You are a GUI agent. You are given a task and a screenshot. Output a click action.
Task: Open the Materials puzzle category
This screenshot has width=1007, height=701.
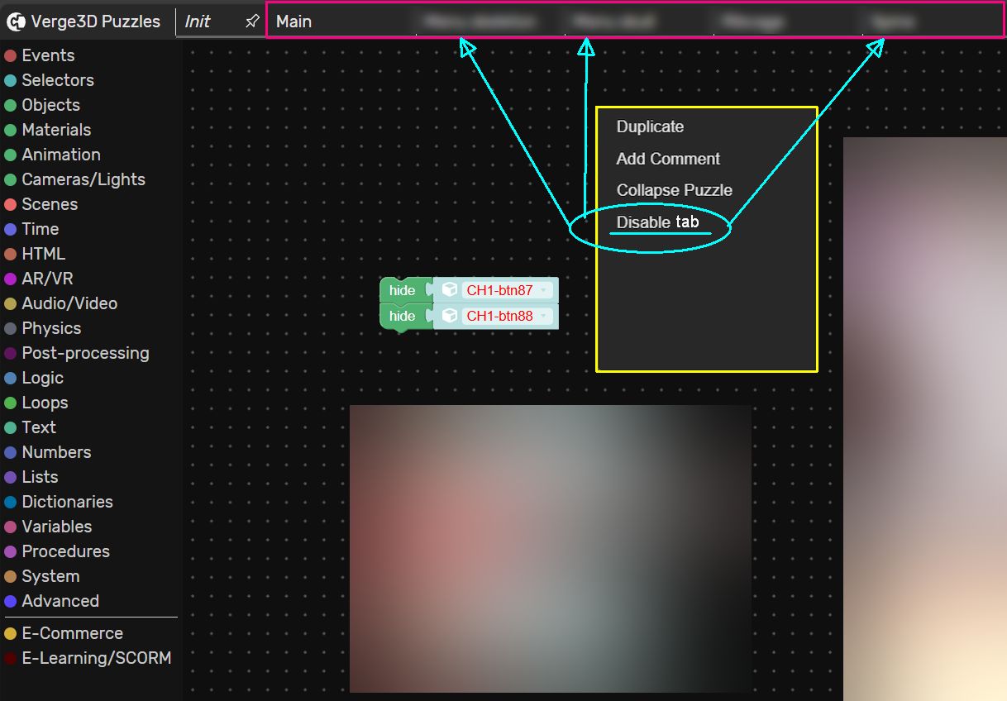click(48, 130)
